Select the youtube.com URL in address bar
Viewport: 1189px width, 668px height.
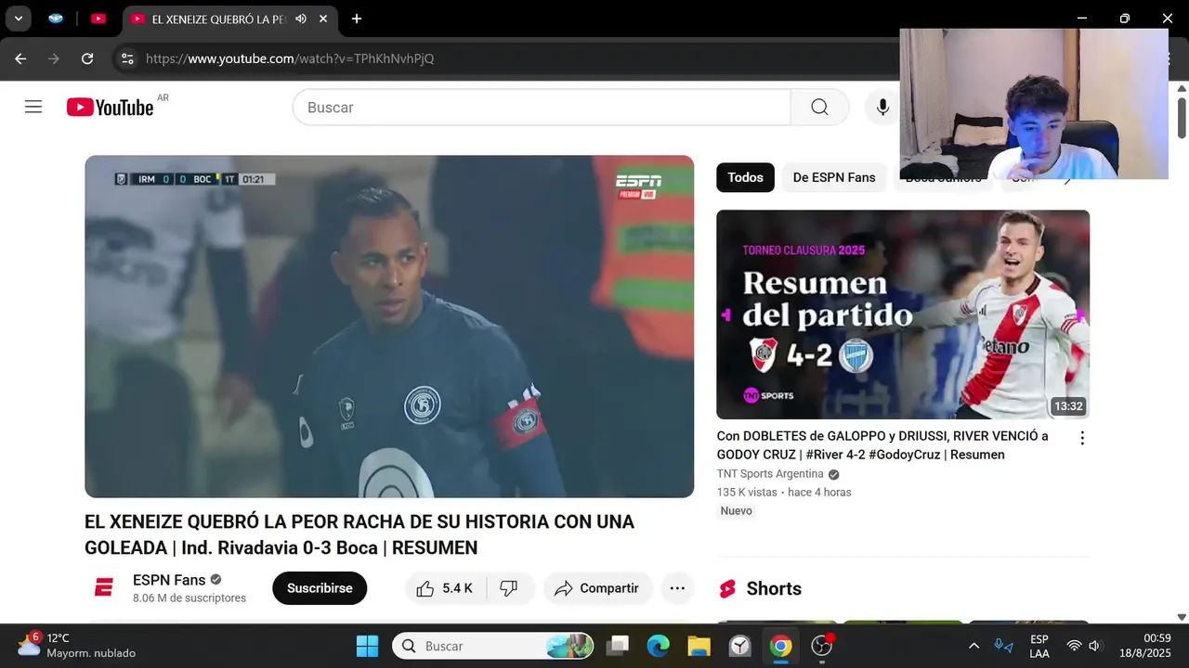click(x=290, y=58)
